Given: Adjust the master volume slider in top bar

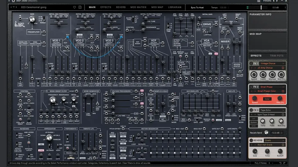Looking at the screenshot, I should click(x=261, y=7).
